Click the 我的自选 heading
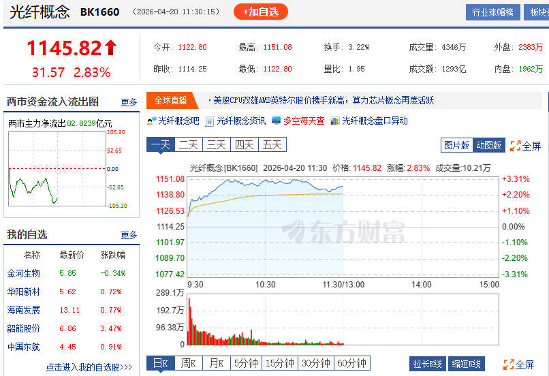The width and height of the screenshot is (549, 376). pos(27,234)
